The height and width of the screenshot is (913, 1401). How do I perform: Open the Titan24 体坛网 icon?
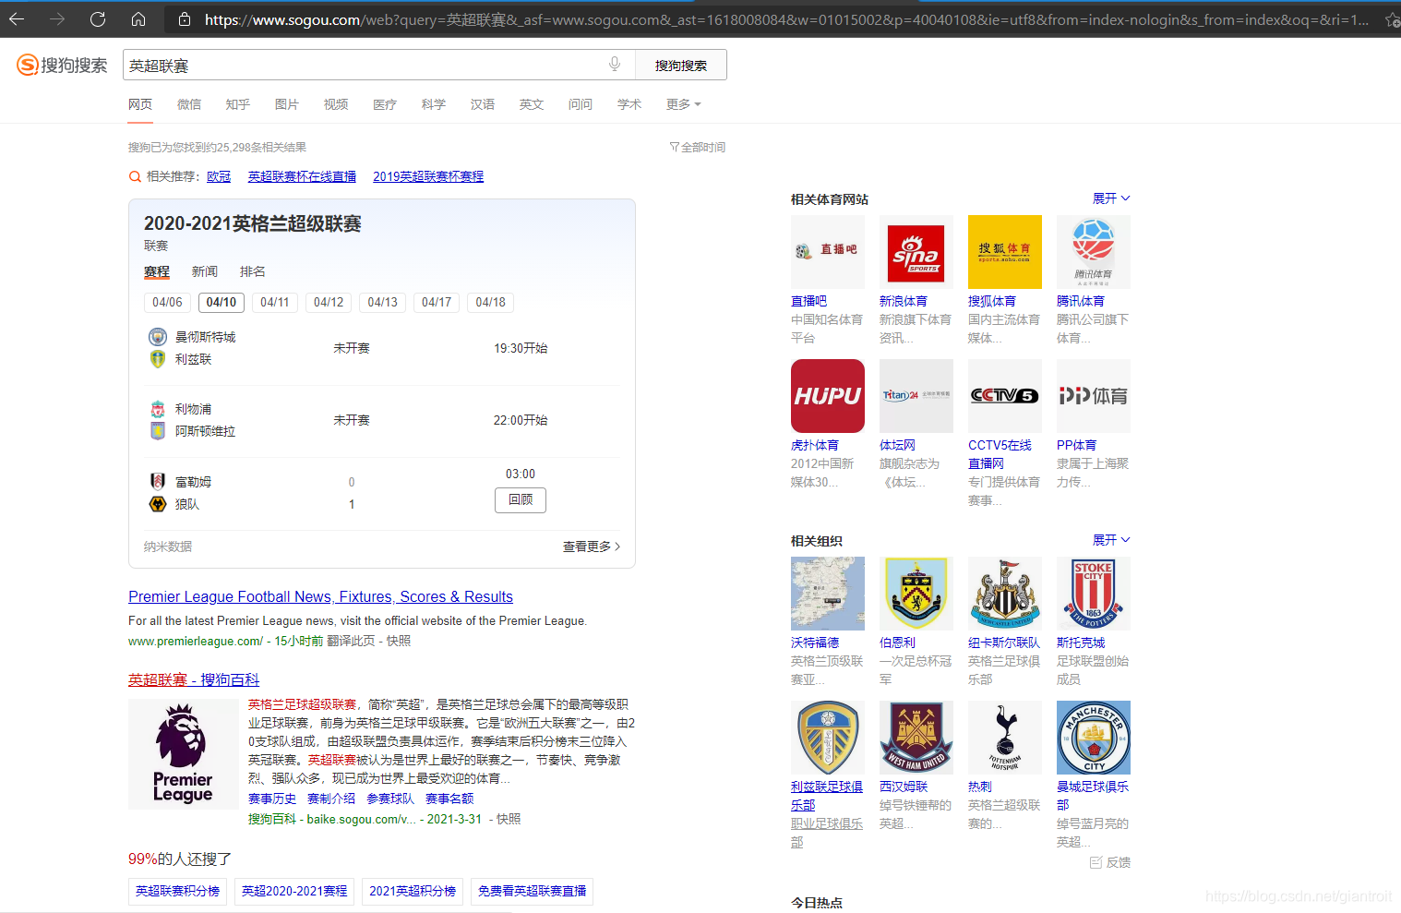916,396
